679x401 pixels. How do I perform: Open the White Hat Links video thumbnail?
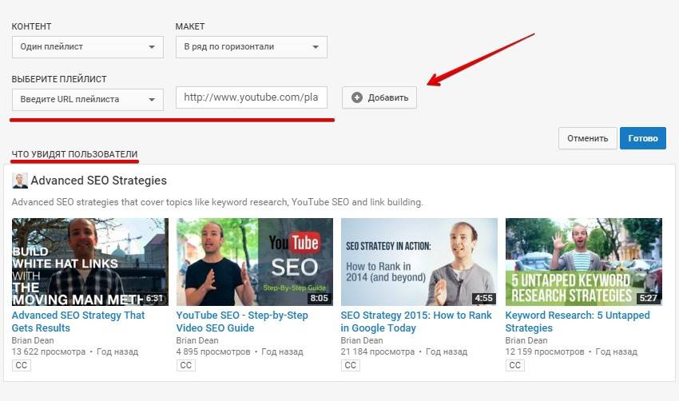pos(90,261)
